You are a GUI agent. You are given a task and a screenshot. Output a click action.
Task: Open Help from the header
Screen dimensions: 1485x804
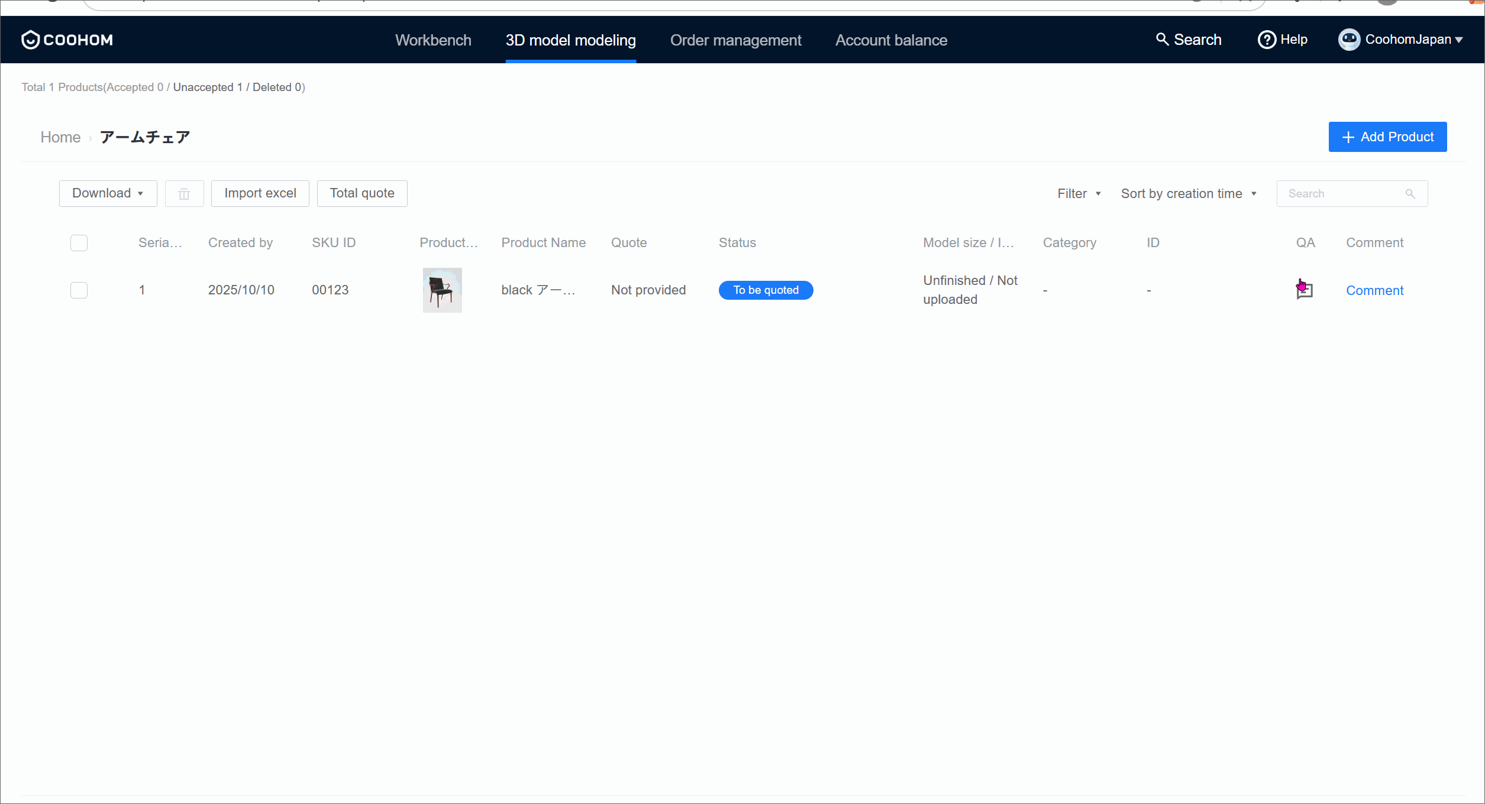pyautogui.click(x=1283, y=40)
